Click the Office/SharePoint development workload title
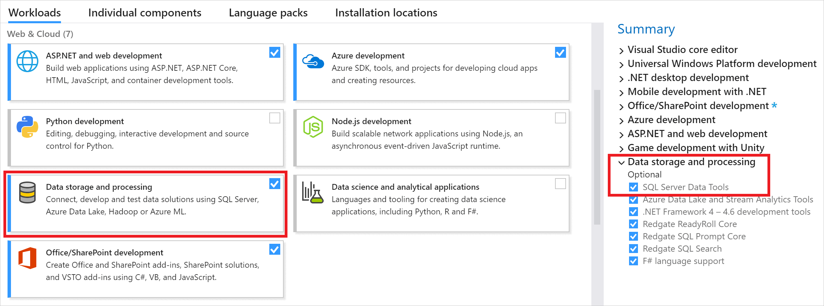 (x=104, y=253)
